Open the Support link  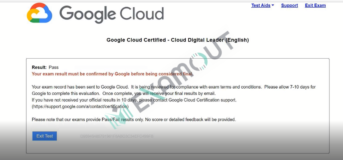tap(289, 6)
